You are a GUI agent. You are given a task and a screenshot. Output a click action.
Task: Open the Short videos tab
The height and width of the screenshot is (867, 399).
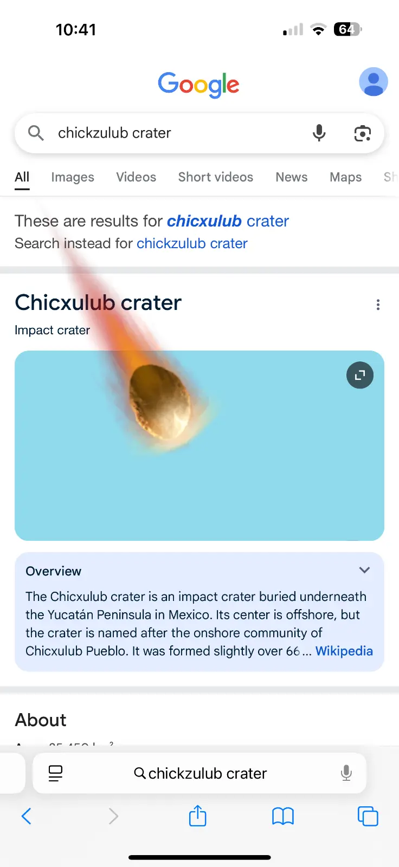click(216, 177)
